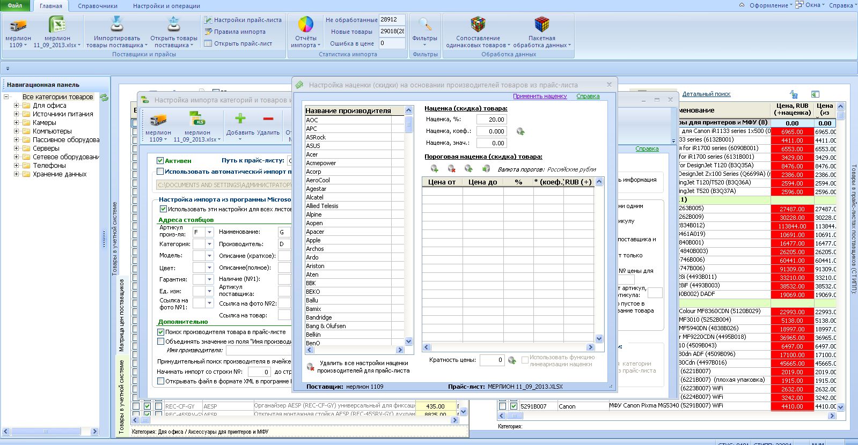Click the manufacturer list vertical scrollbar thumb
Image resolution: width=858 pixels, height=445 pixels.
click(408, 125)
